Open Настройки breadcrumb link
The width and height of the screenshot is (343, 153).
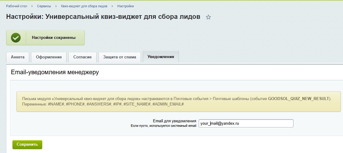pyautogui.click(x=125, y=6)
